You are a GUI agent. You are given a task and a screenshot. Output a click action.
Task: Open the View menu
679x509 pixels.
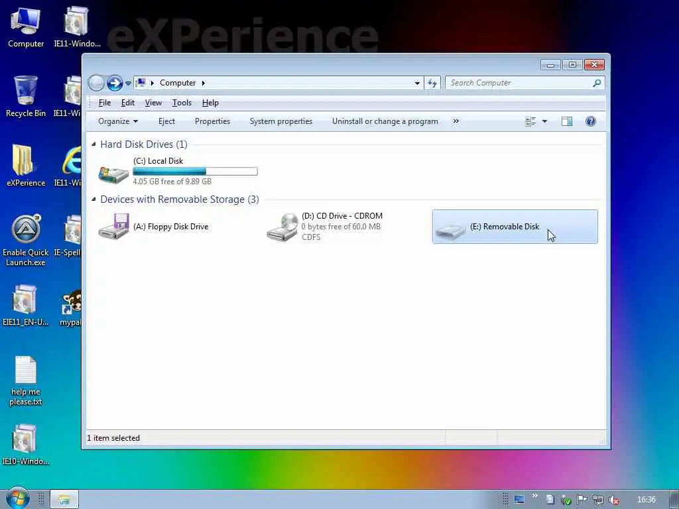(x=153, y=103)
